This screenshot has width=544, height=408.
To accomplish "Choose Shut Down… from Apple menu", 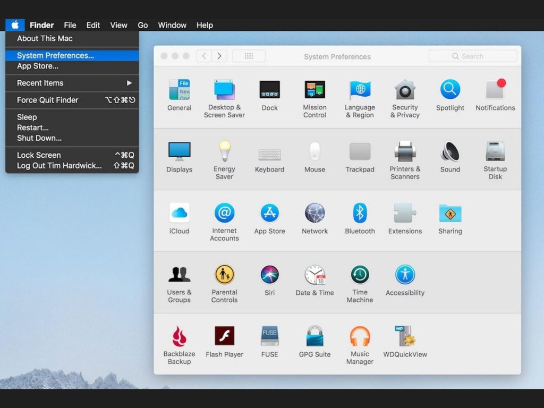I will tap(72, 138).
